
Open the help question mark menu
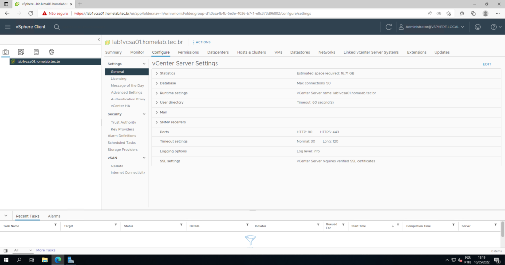click(496, 27)
